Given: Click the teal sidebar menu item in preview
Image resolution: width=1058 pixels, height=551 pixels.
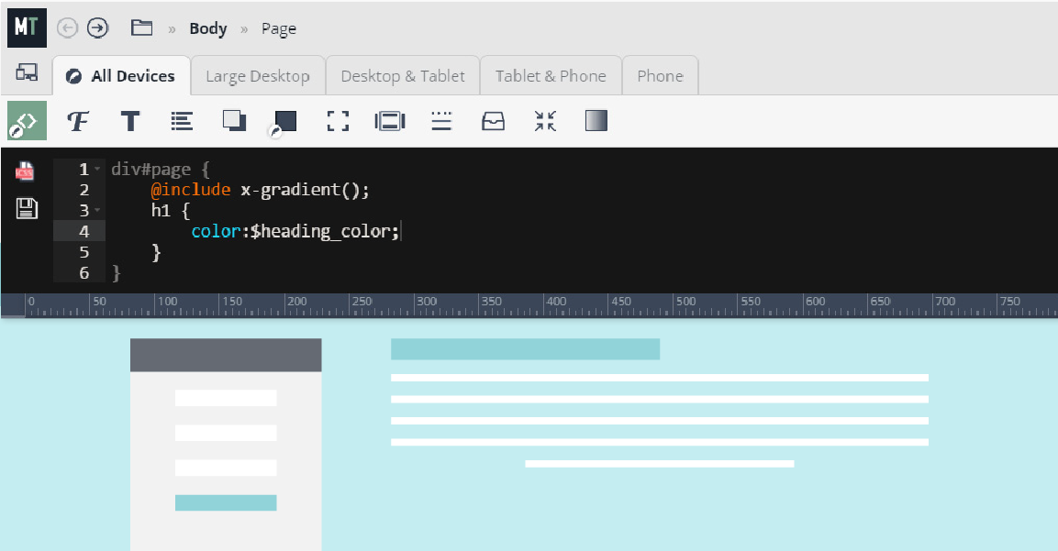Looking at the screenshot, I should [226, 502].
